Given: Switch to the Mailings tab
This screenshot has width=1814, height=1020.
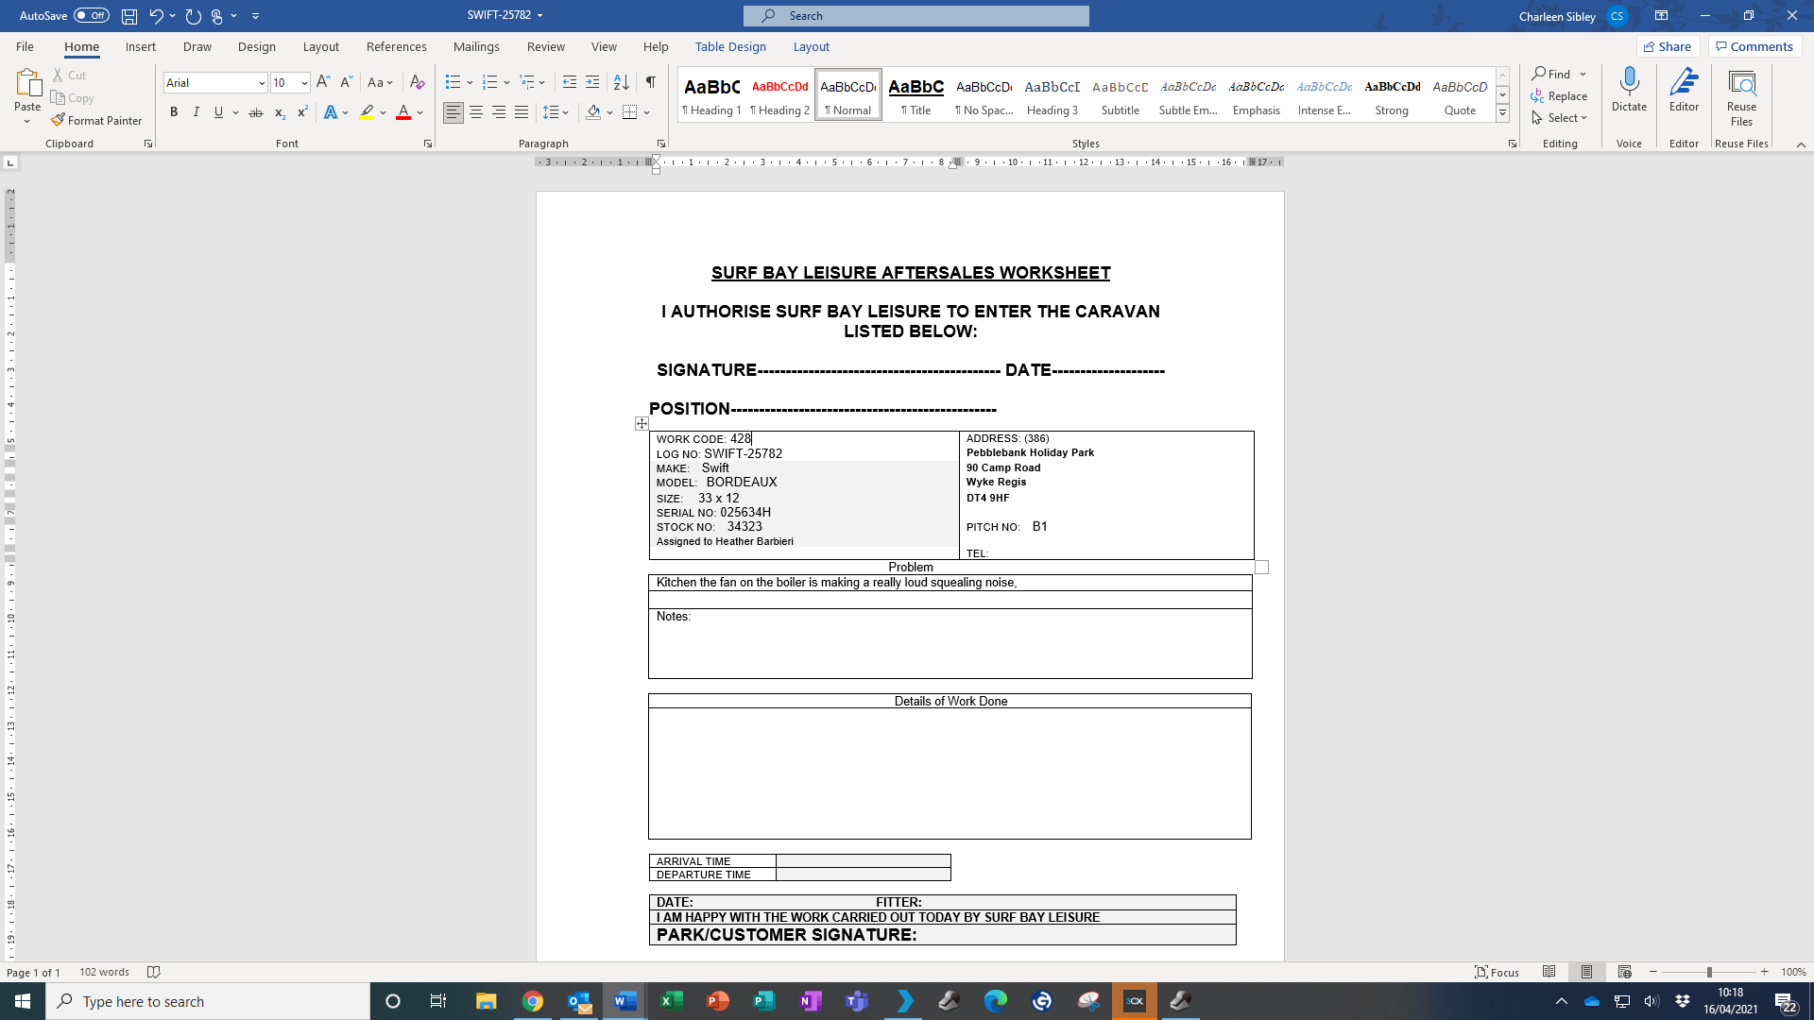Looking at the screenshot, I should [476, 47].
